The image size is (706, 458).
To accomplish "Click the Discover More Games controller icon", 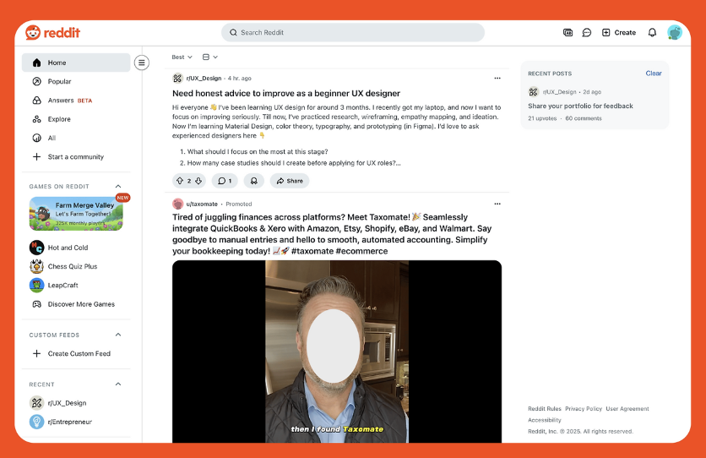I will tap(36, 304).
